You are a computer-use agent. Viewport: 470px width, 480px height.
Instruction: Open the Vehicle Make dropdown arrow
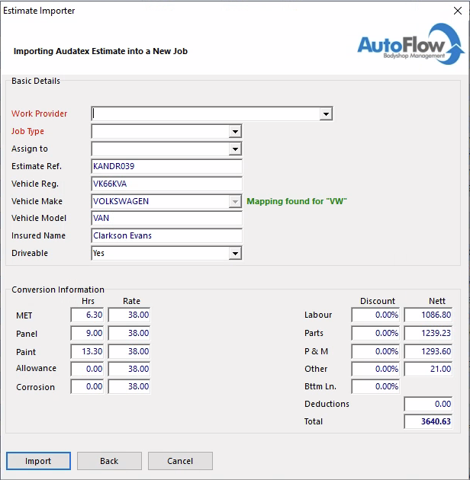(235, 202)
